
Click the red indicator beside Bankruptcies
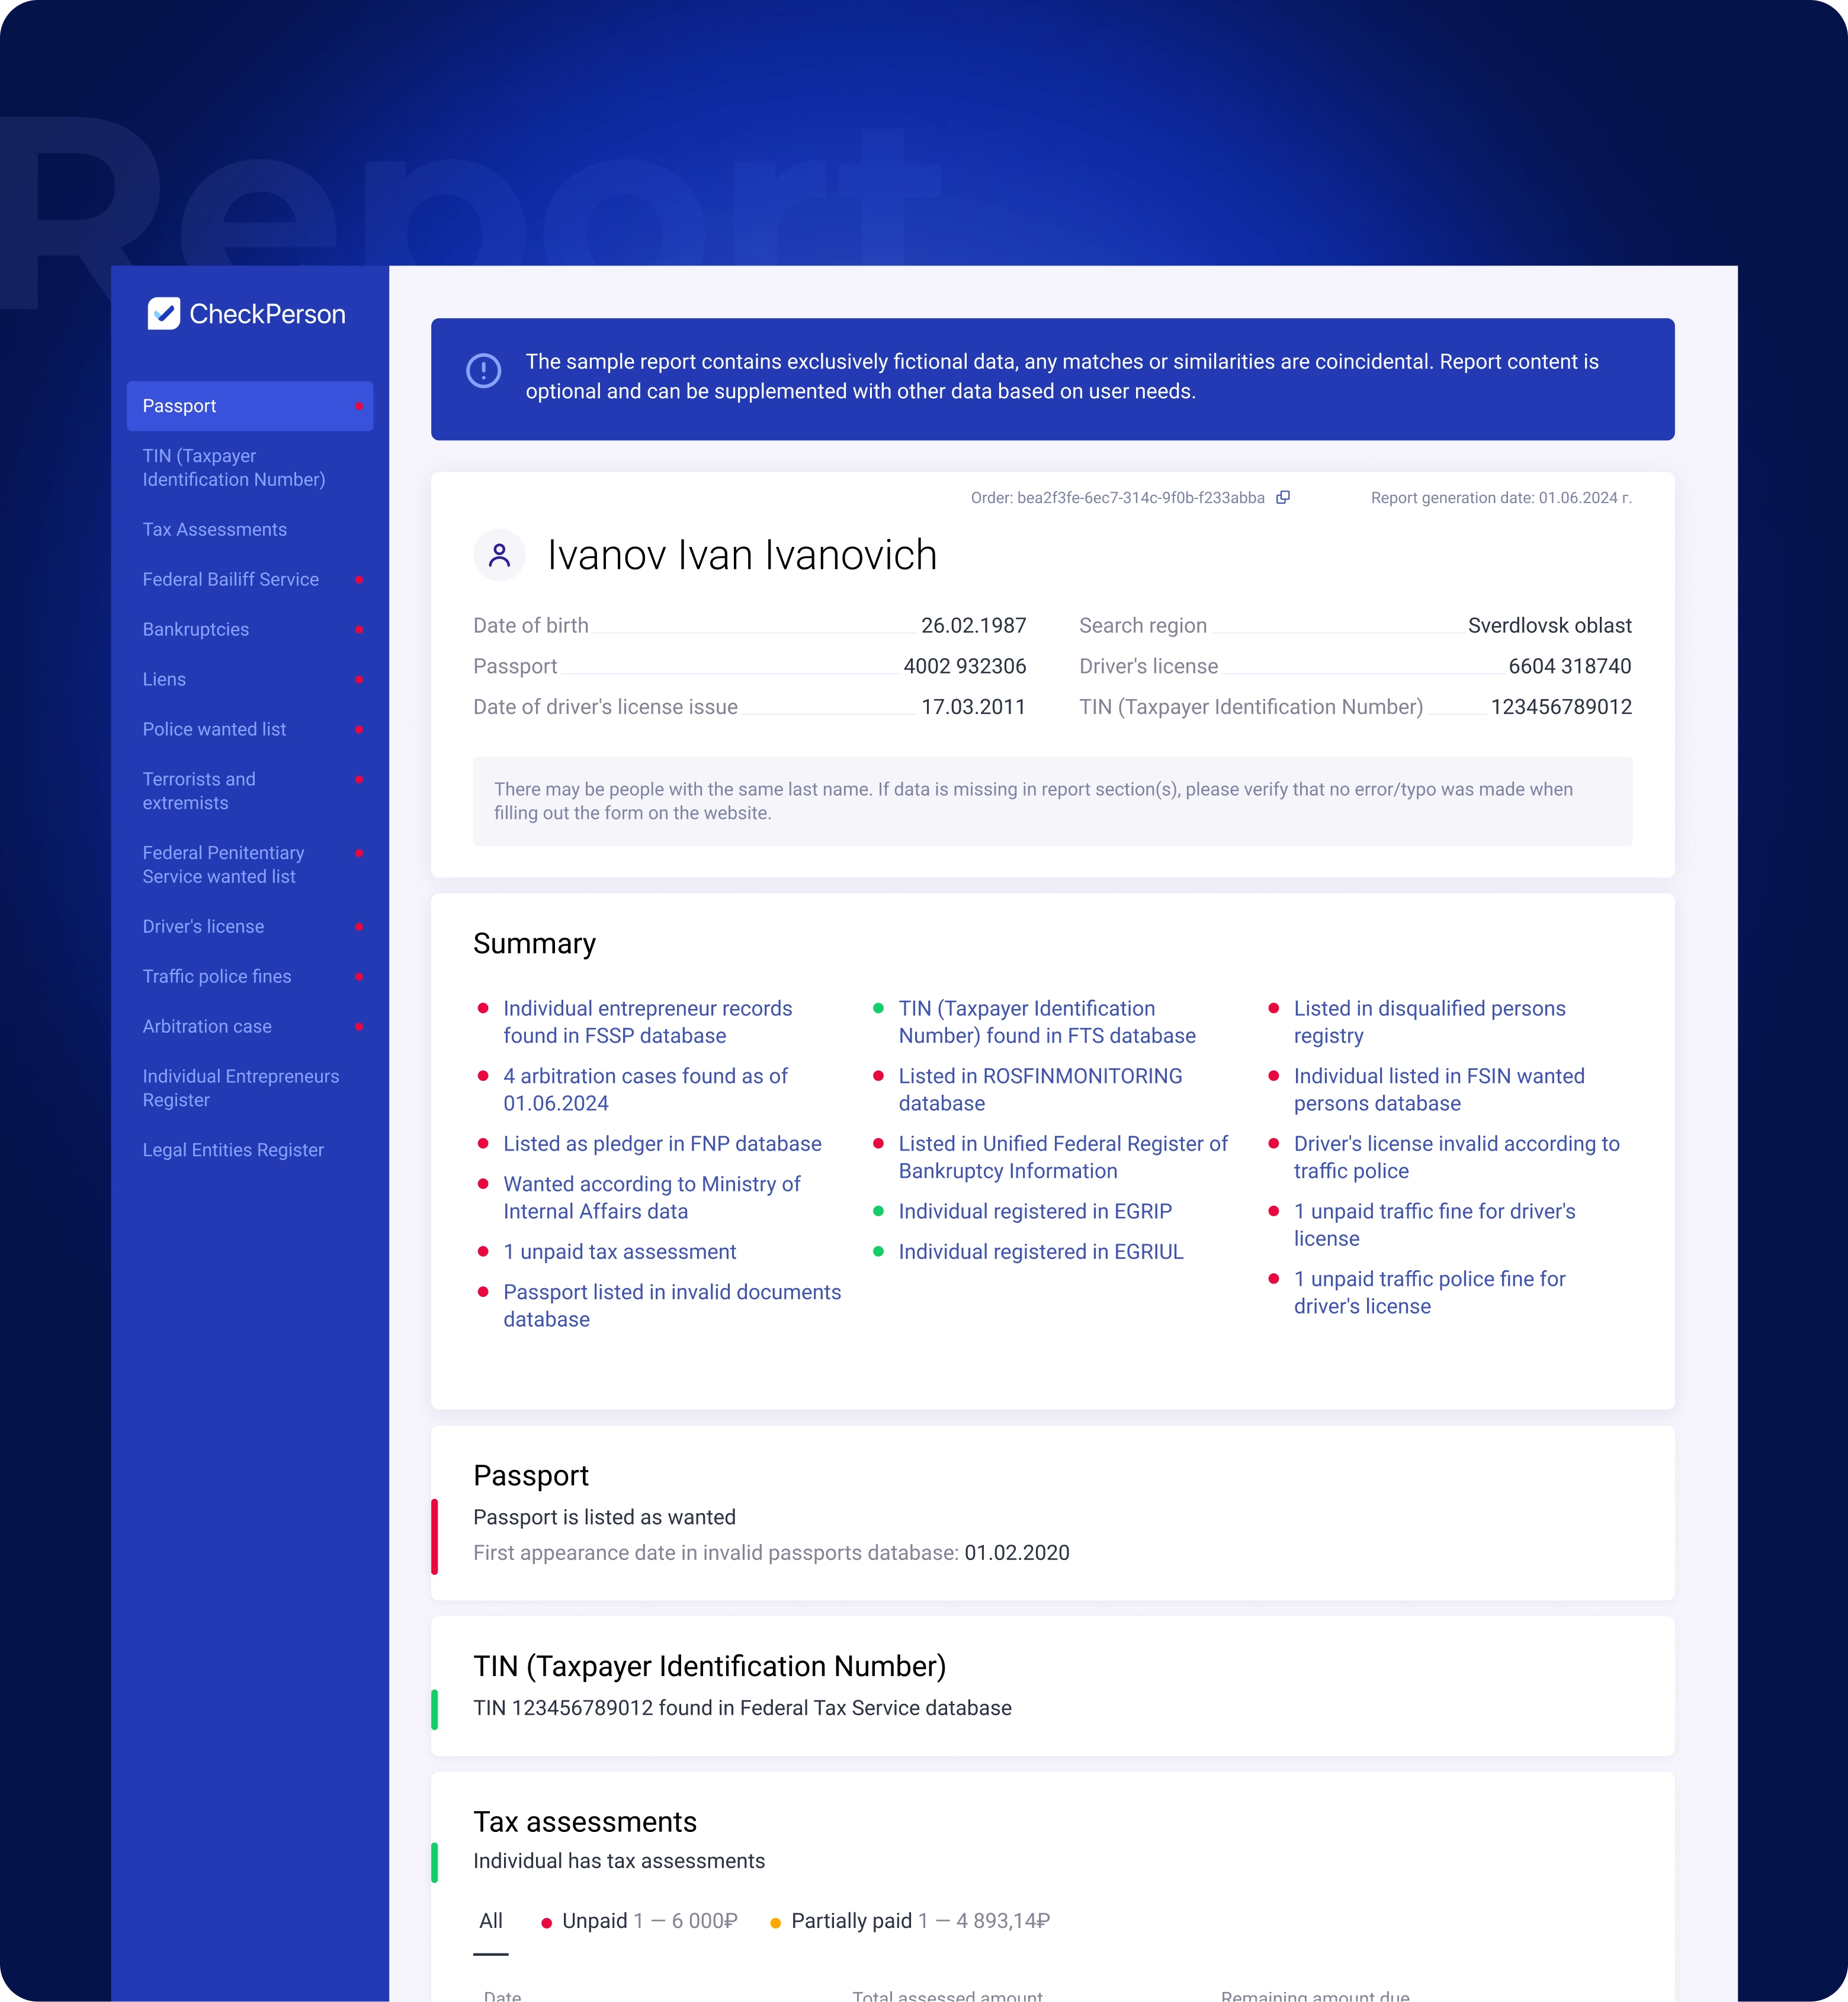pos(359,629)
